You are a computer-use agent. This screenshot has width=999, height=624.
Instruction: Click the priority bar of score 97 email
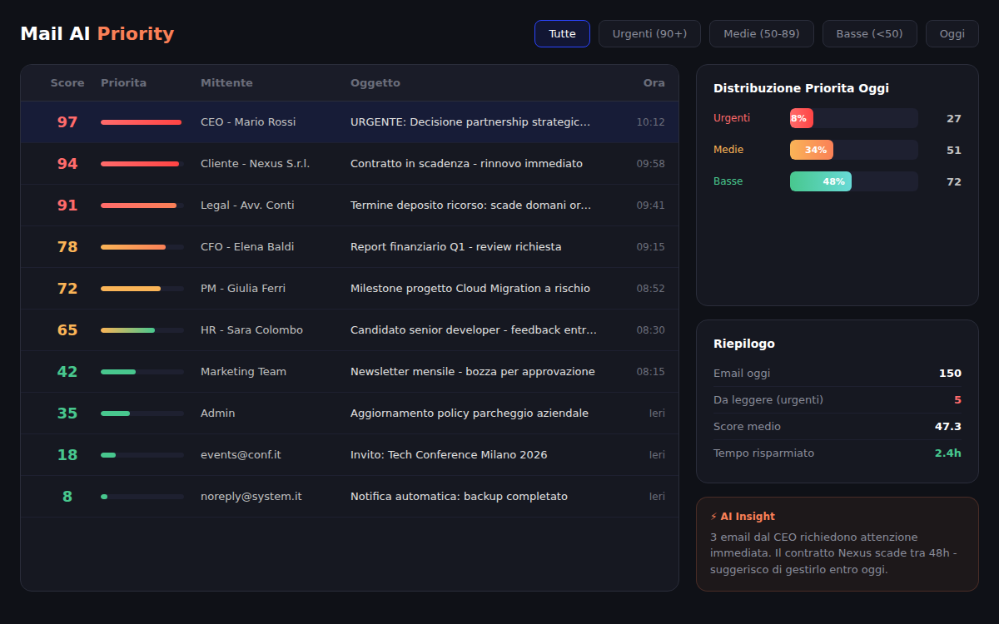point(141,121)
